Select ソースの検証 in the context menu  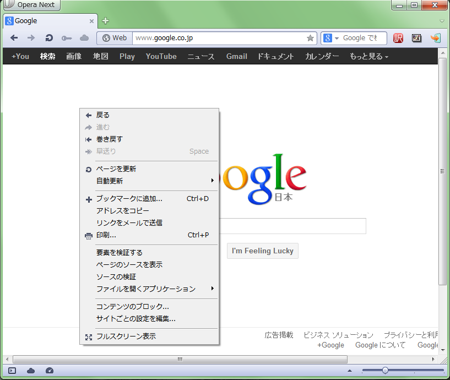(149, 276)
